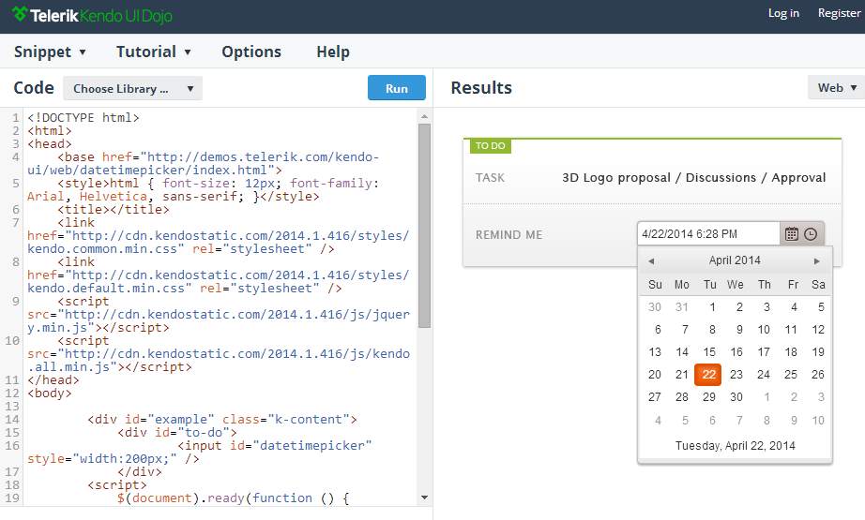Viewport: 865px width, 520px height.
Task: Click the '<title></title>' code line
Action: 114,209
